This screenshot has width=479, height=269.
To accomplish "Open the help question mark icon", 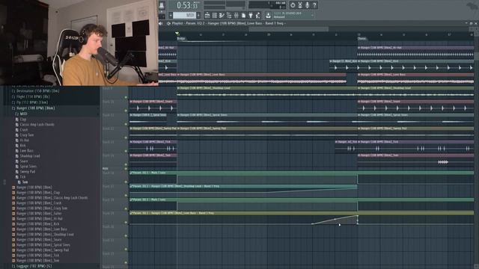I will tap(314, 5).
